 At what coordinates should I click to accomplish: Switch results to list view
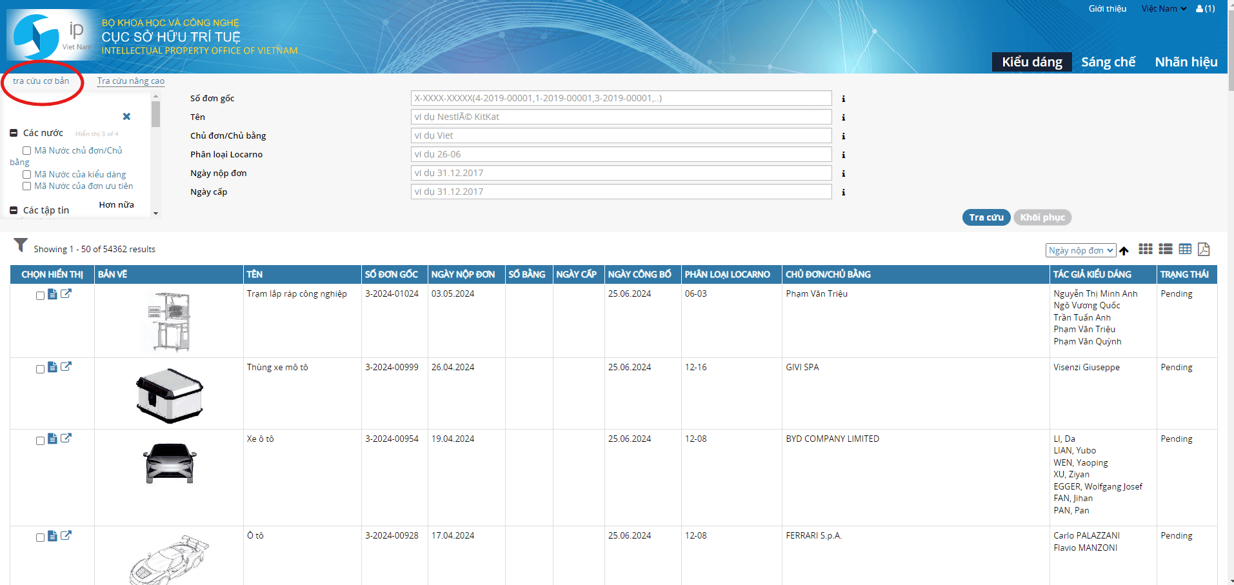click(1165, 250)
